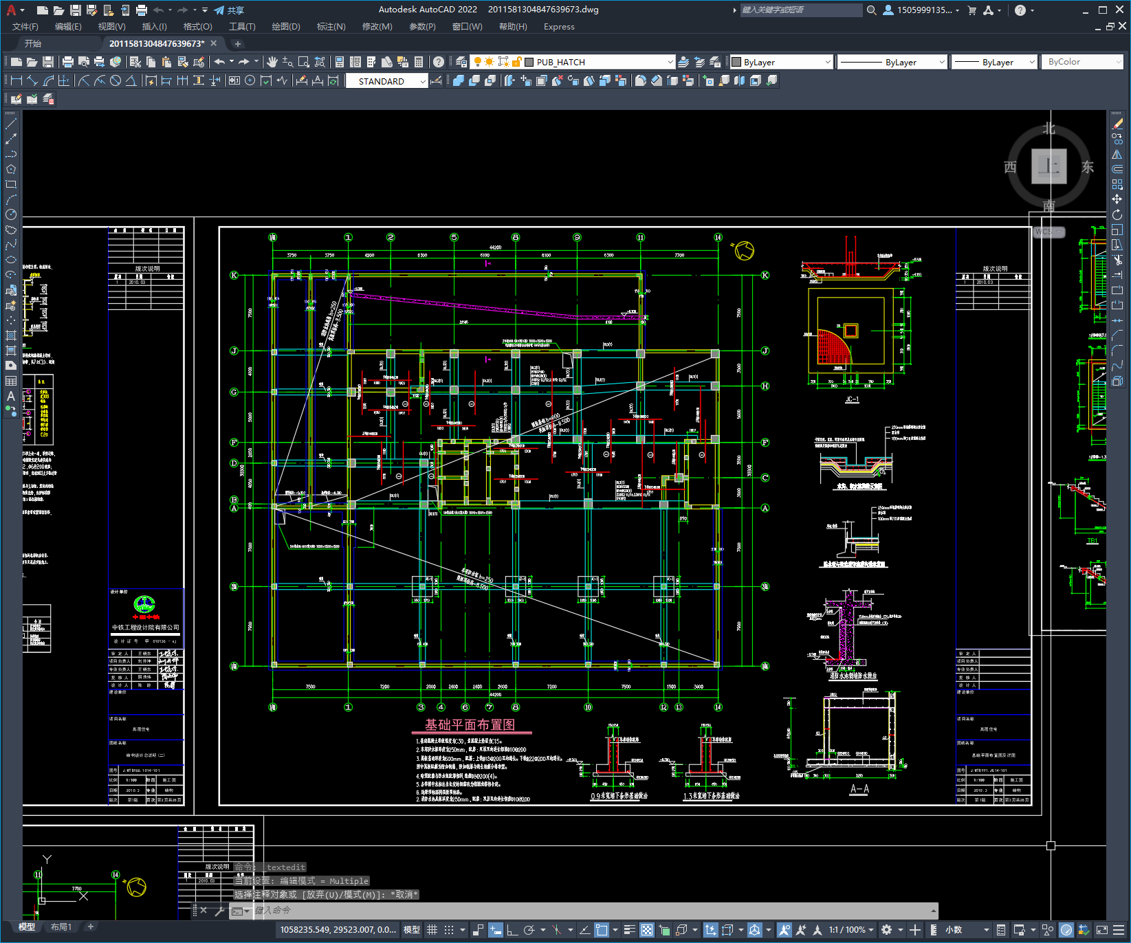Toggle lineweight display in status bar

pos(629,930)
